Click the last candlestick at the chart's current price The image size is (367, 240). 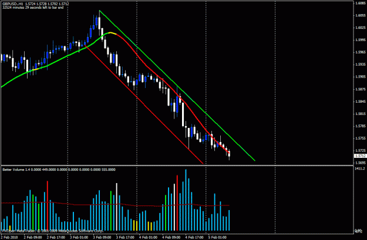pyautogui.click(x=229, y=154)
